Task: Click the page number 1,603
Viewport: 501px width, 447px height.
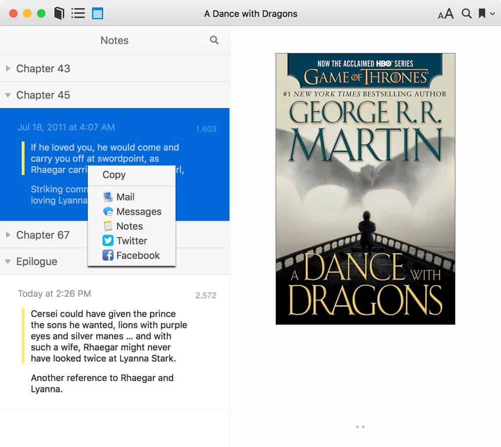Action: pyautogui.click(x=206, y=129)
